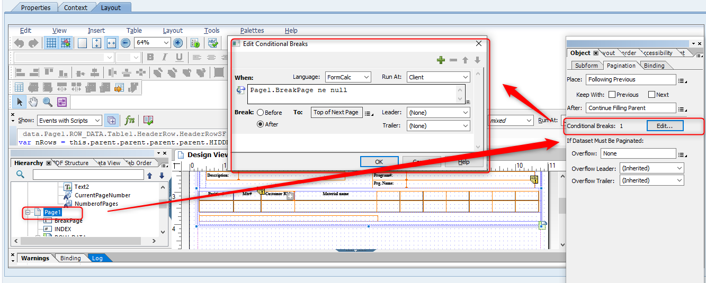Image resolution: width=706 pixels, height=283 pixels.
Task: Toggle the show grid icon
Action: (x=51, y=43)
